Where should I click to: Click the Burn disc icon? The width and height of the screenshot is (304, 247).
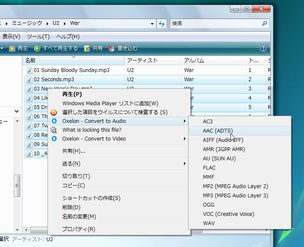pos(112,48)
